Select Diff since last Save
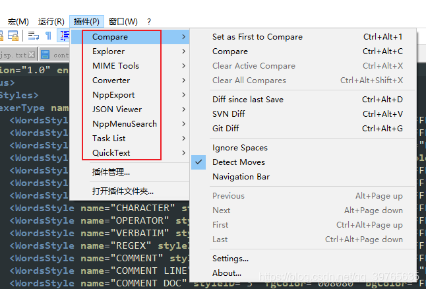Image resolution: width=426 pixels, height=289 pixels. pos(303,100)
